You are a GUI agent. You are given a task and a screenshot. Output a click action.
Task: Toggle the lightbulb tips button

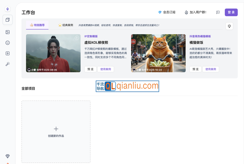point(229,26)
